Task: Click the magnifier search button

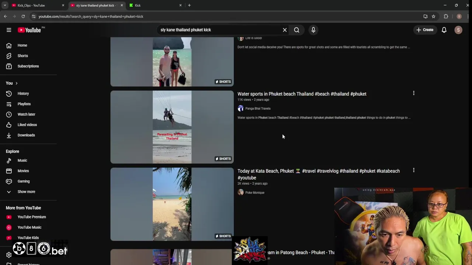Action: tap(296, 30)
